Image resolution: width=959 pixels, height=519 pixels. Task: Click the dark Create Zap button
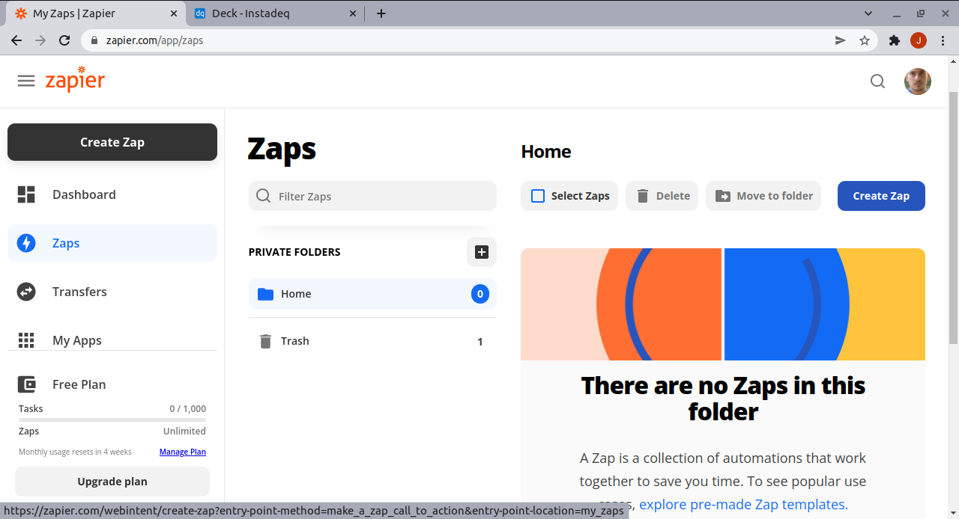coord(112,142)
